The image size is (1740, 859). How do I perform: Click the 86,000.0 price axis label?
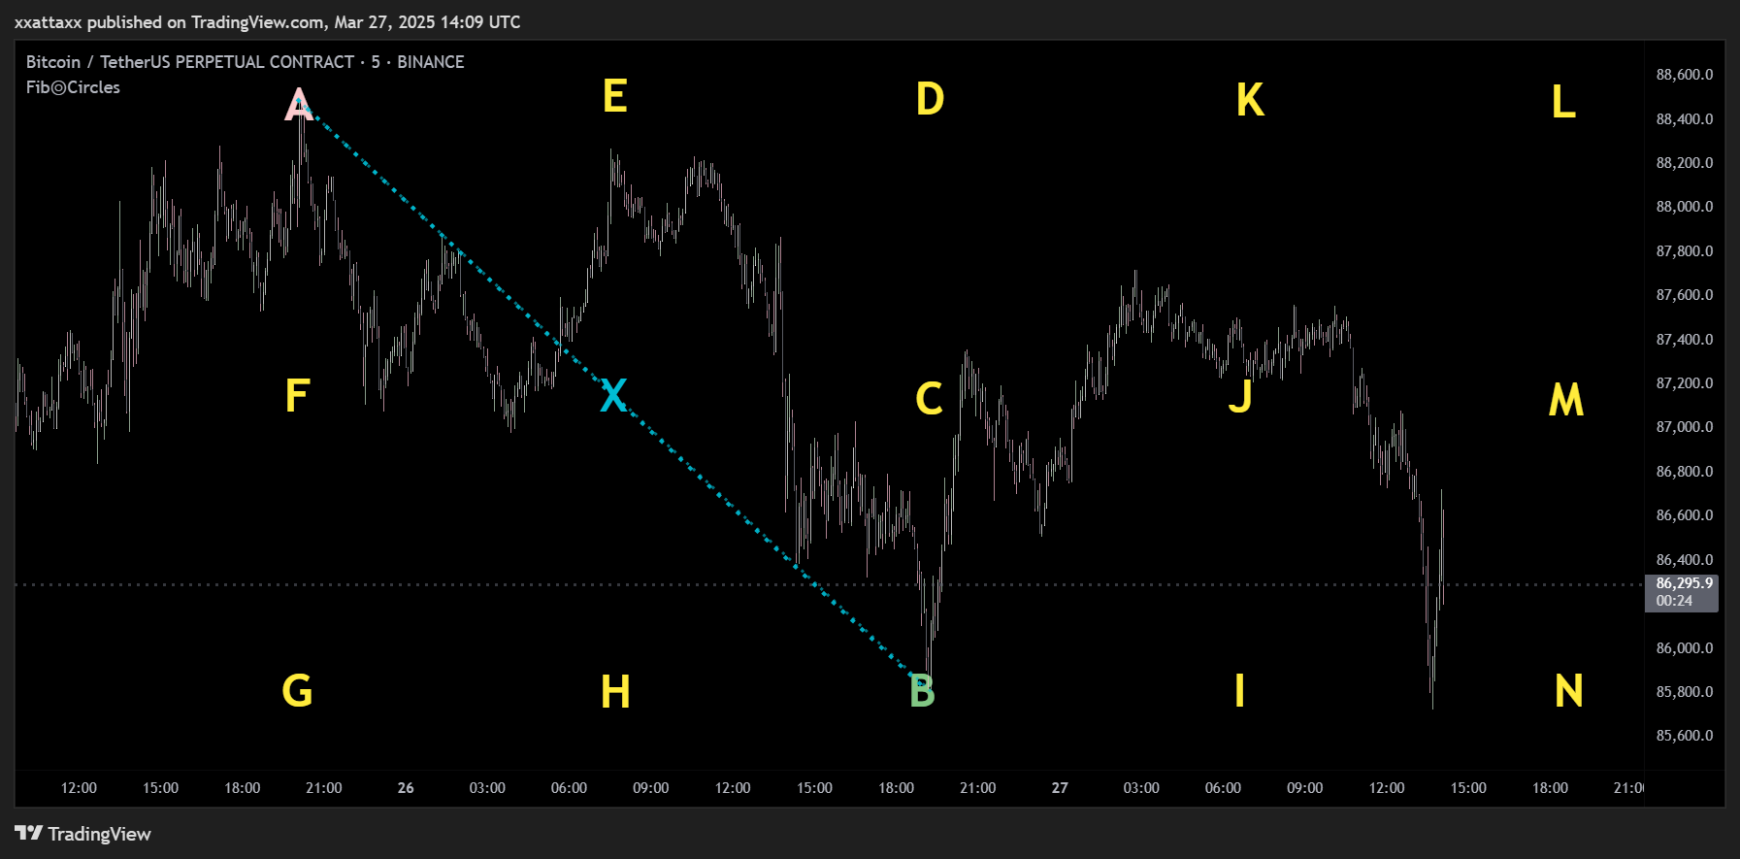point(1685,648)
